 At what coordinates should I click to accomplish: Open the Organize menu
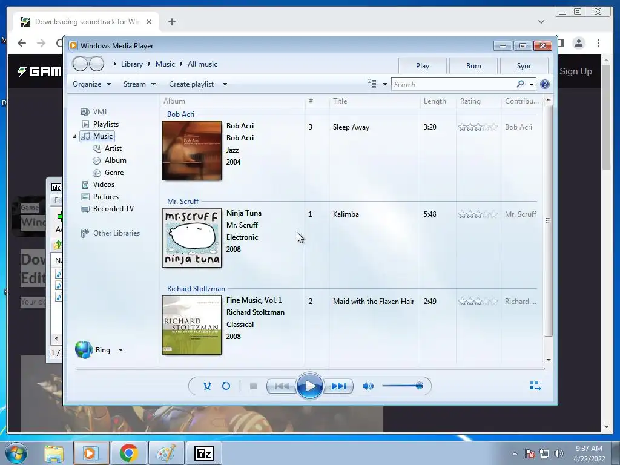click(91, 84)
